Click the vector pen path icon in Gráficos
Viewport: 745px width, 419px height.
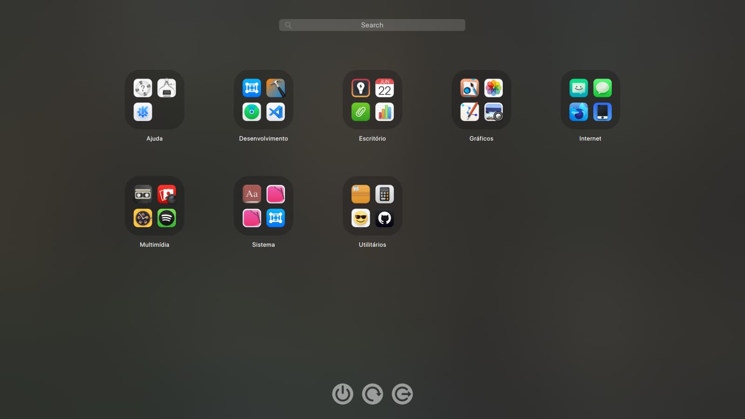(x=470, y=112)
